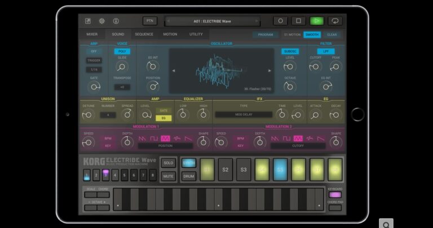This screenshot has width=433, height=228.
Task: Click the CLEAR motion button
Action: pos(332,35)
